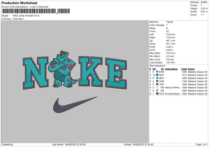This screenshot has width=209, height=147.
Task: Select the Up value '44.7 mm'
Action: tap(171, 41)
